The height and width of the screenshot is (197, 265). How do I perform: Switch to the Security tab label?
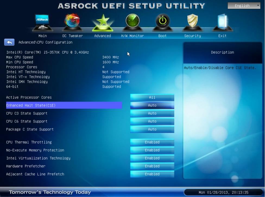click(x=193, y=36)
